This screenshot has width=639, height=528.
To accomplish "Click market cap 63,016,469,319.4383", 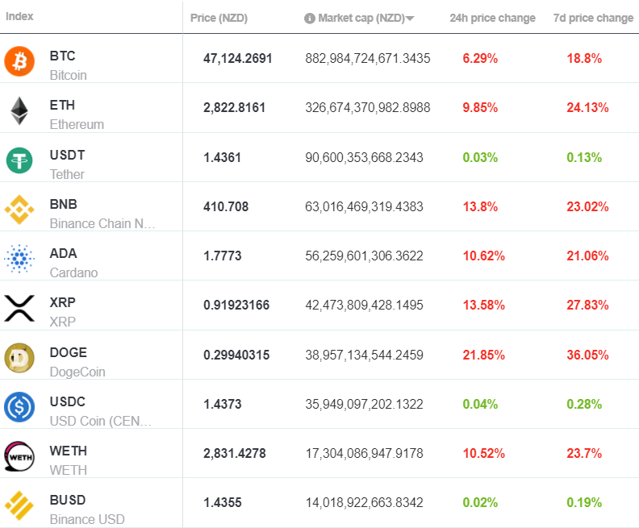I will point(365,206).
